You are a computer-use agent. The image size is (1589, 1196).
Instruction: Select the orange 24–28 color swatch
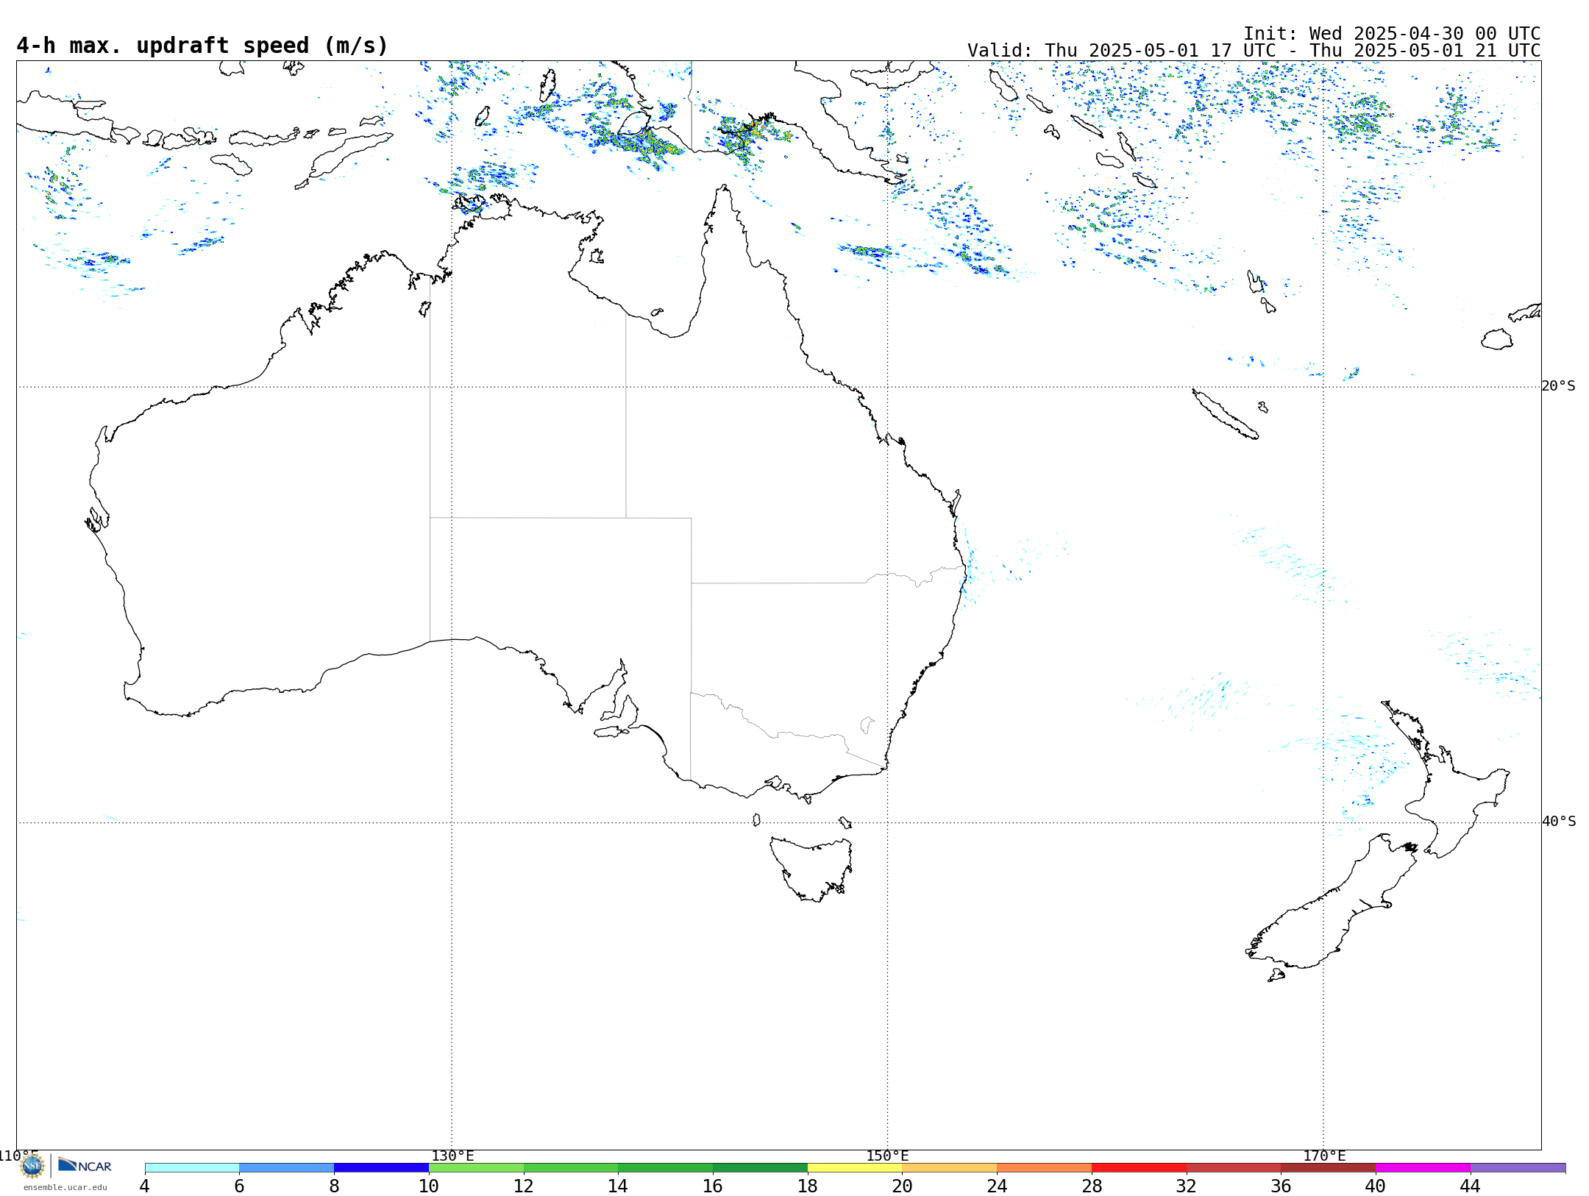1045,1168
